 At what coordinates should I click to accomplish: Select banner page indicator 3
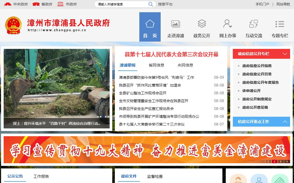(x=281, y=161)
